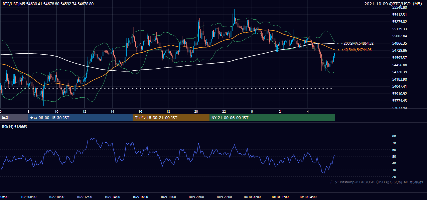Click price axis label 55412.31
Viewport: 427px width, 200px height.
click(x=400, y=15)
